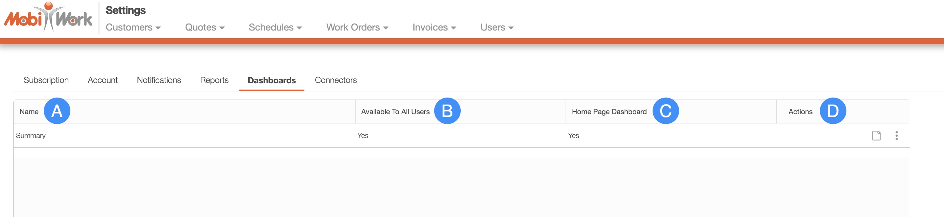Expand the Invoices dropdown
The height and width of the screenshot is (217, 944).
[x=434, y=28]
